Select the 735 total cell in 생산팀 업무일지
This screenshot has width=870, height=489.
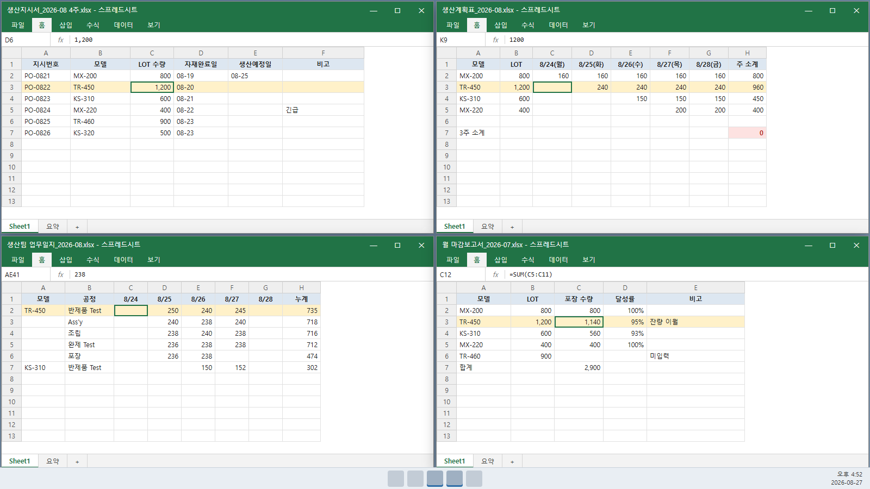(301, 310)
